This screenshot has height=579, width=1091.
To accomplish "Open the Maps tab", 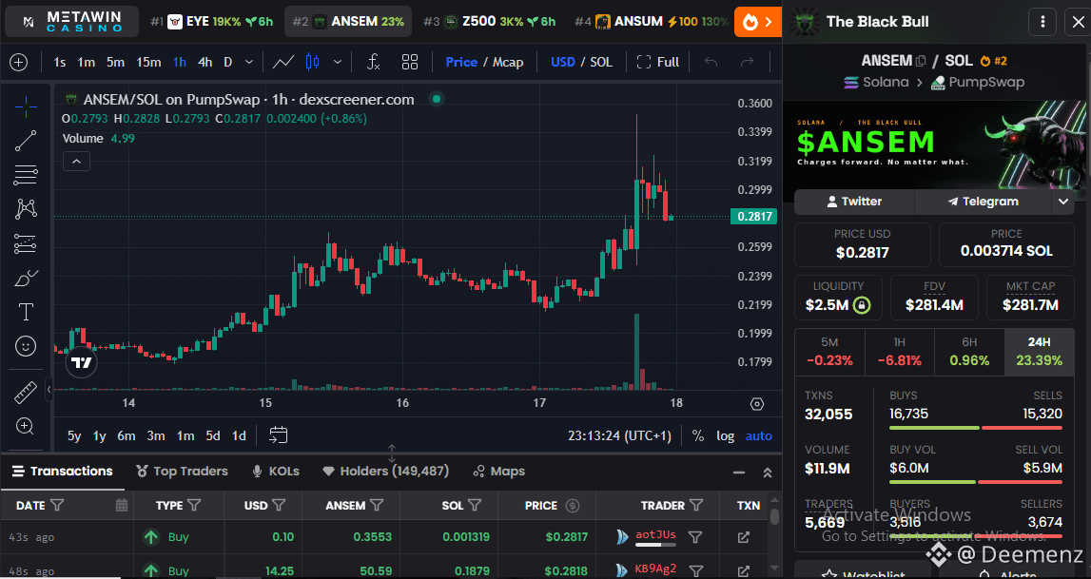I will tap(498, 472).
